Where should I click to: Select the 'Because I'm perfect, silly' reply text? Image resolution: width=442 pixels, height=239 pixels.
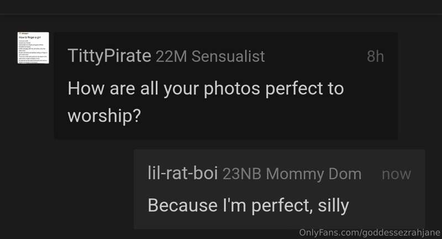pos(248,205)
